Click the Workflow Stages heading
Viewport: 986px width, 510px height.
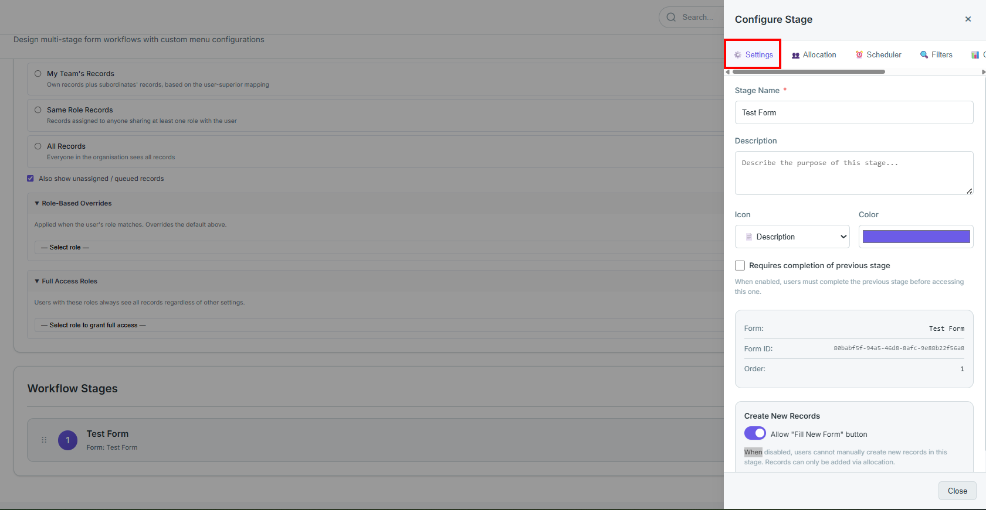pos(73,389)
